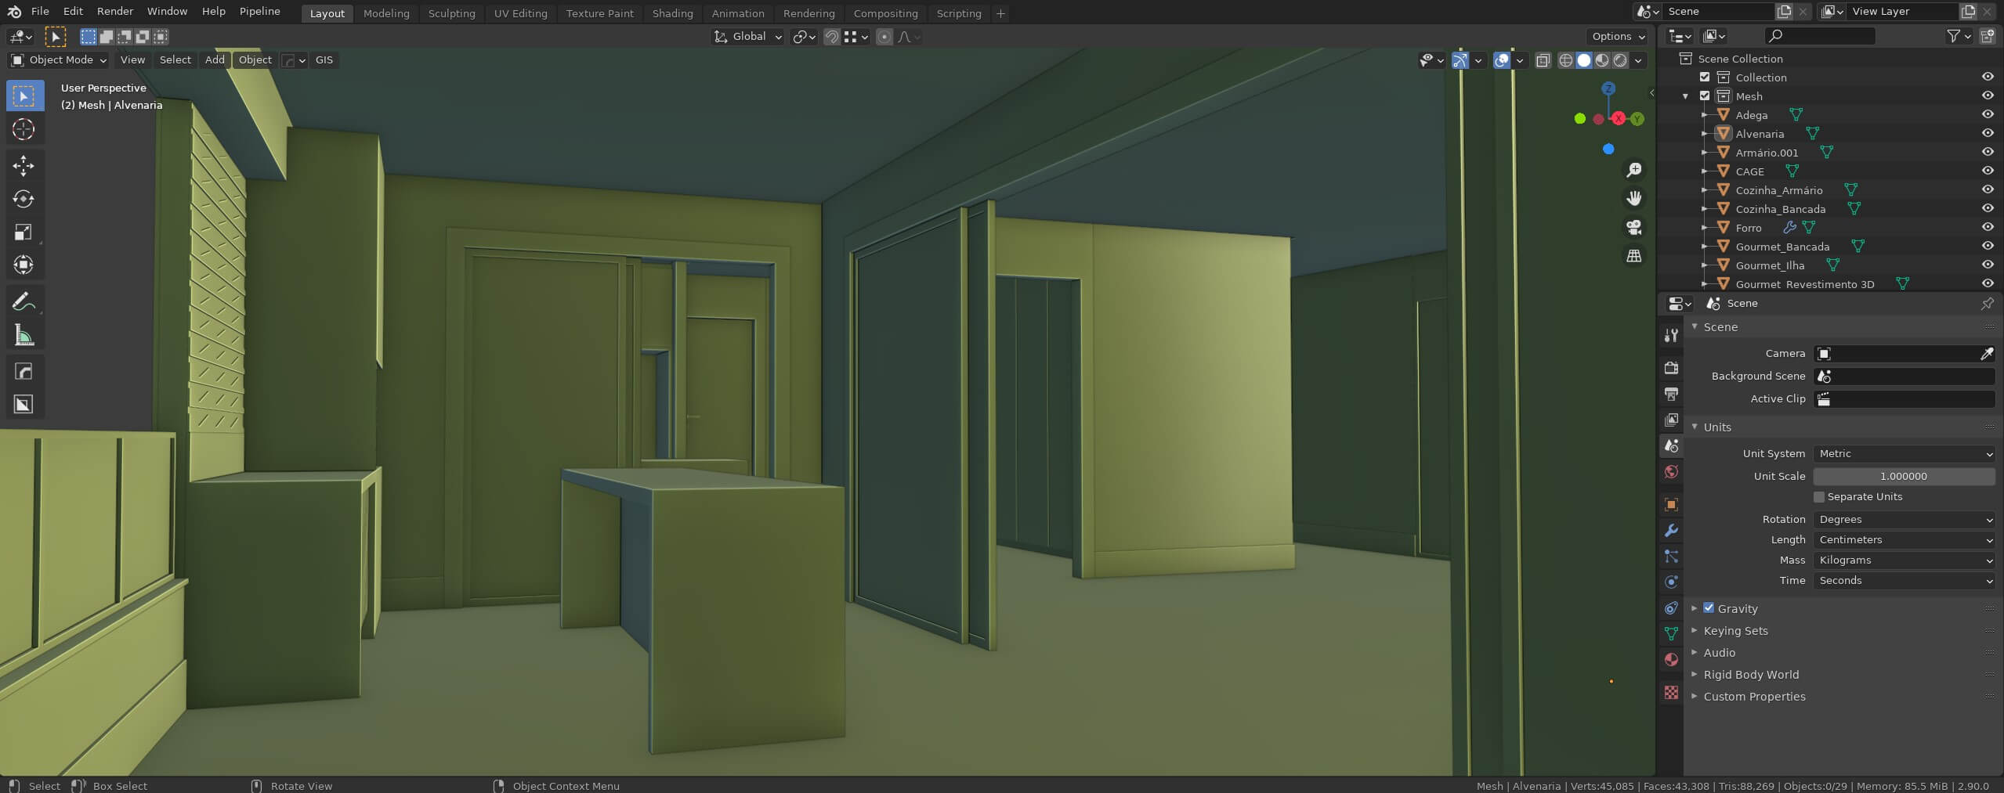Image resolution: width=2004 pixels, height=793 pixels.
Task: Uncheck the Mesh collection checkbox
Action: pyautogui.click(x=1705, y=96)
